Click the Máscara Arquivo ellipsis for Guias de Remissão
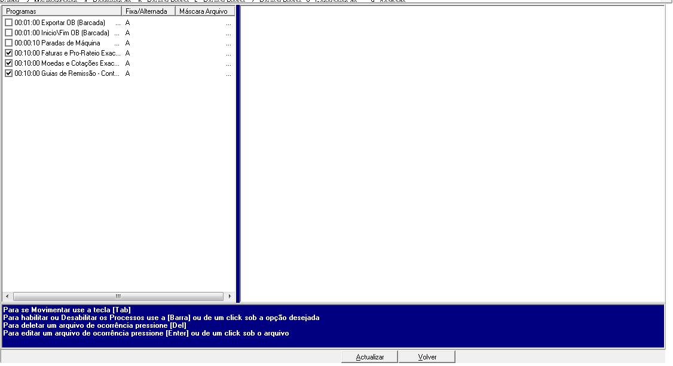 [x=228, y=73]
